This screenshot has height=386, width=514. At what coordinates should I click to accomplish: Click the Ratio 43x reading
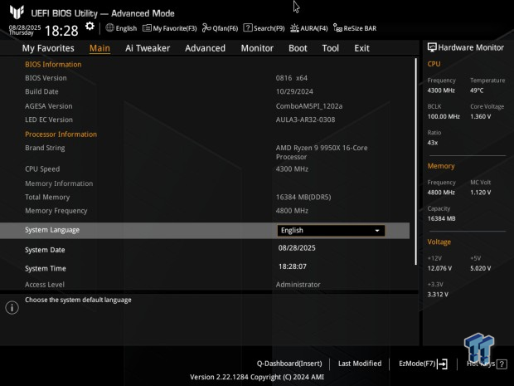tap(433, 143)
